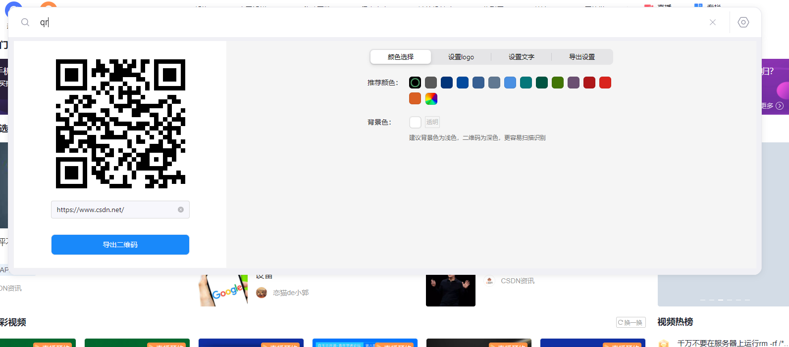Clear the search box with X icon

point(713,22)
